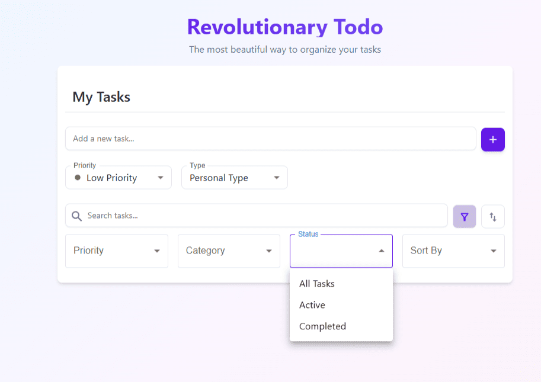This screenshot has width=541, height=382.
Task: Click the My Tasks heading
Action: [x=101, y=97]
